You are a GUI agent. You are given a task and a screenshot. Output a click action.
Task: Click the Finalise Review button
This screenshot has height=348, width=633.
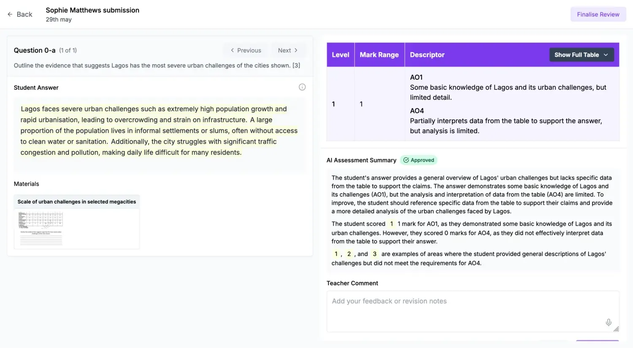(598, 14)
